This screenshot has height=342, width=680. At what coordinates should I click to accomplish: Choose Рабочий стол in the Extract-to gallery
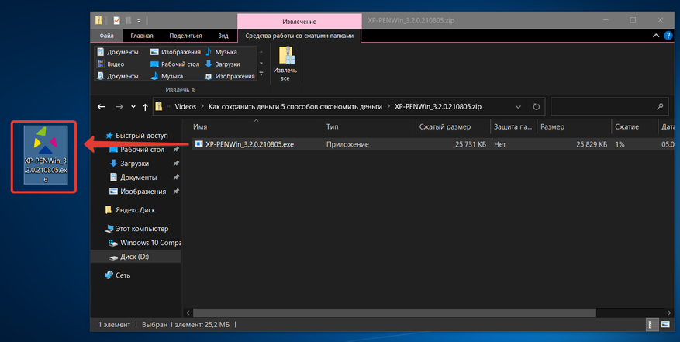pyautogui.click(x=174, y=64)
